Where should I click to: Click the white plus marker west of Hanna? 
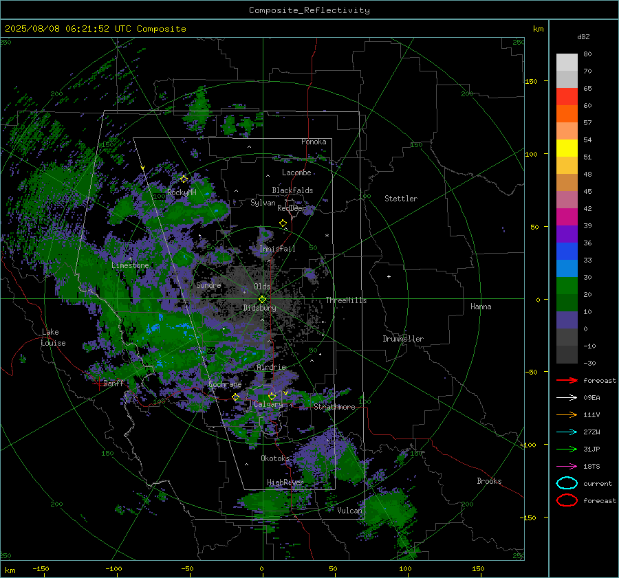(x=389, y=276)
